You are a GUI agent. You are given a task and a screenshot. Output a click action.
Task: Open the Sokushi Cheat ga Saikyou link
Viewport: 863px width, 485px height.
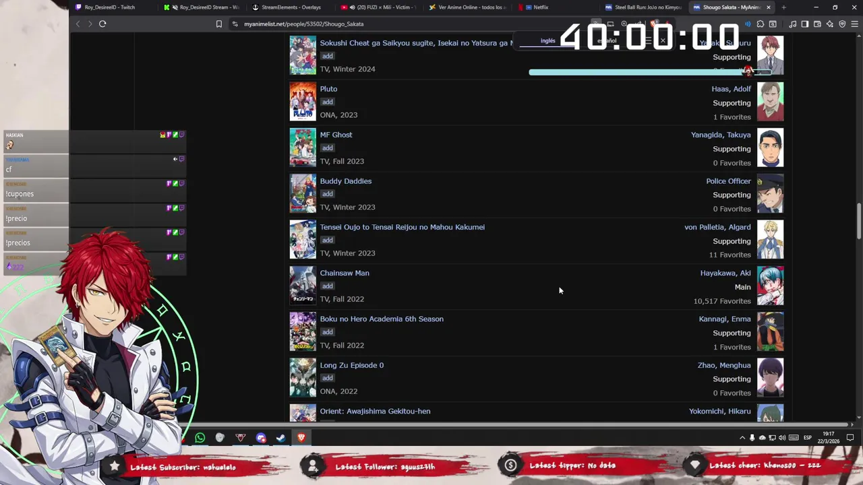tap(416, 43)
